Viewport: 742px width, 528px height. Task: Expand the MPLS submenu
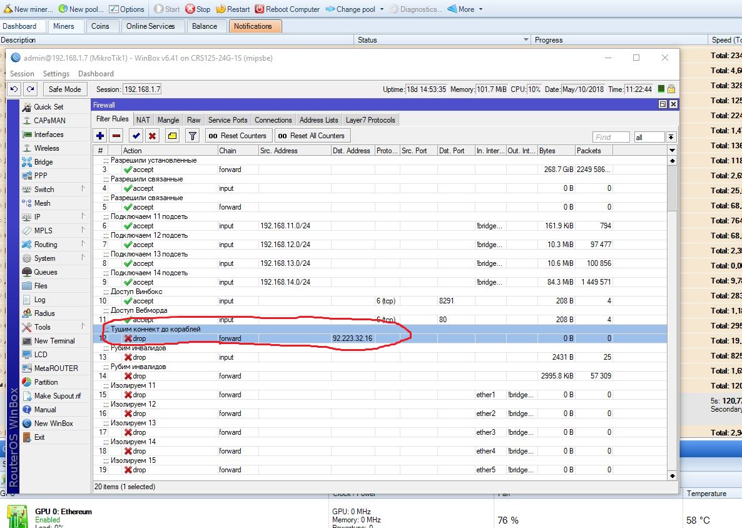[83, 230]
